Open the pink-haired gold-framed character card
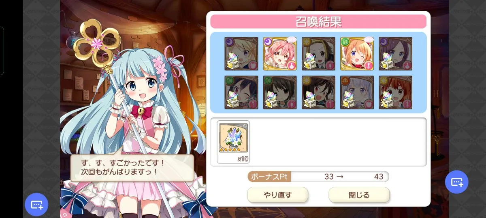The width and height of the screenshot is (486, 218). point(280,54)
